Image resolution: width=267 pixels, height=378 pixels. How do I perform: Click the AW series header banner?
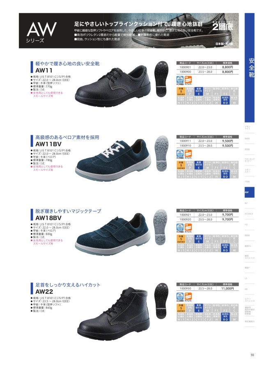[x=129, y=30]
